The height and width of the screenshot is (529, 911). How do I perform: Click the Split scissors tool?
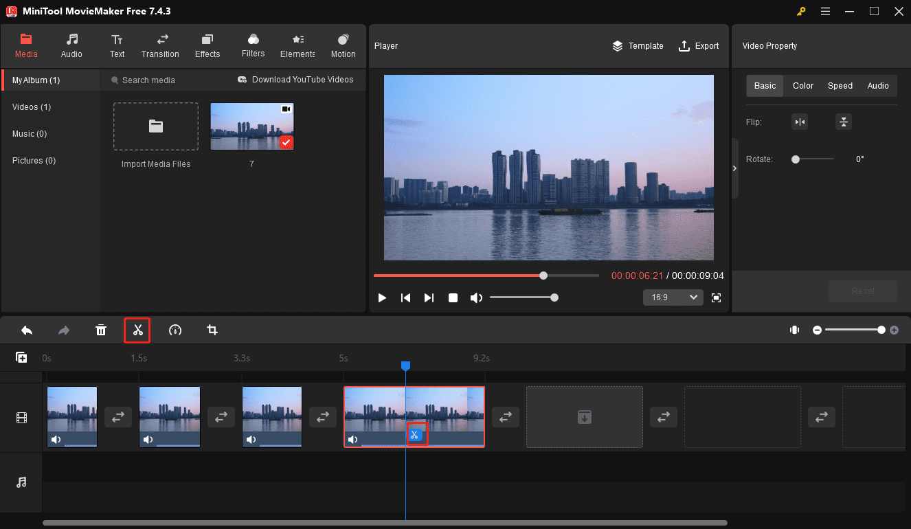coord(137,330)
